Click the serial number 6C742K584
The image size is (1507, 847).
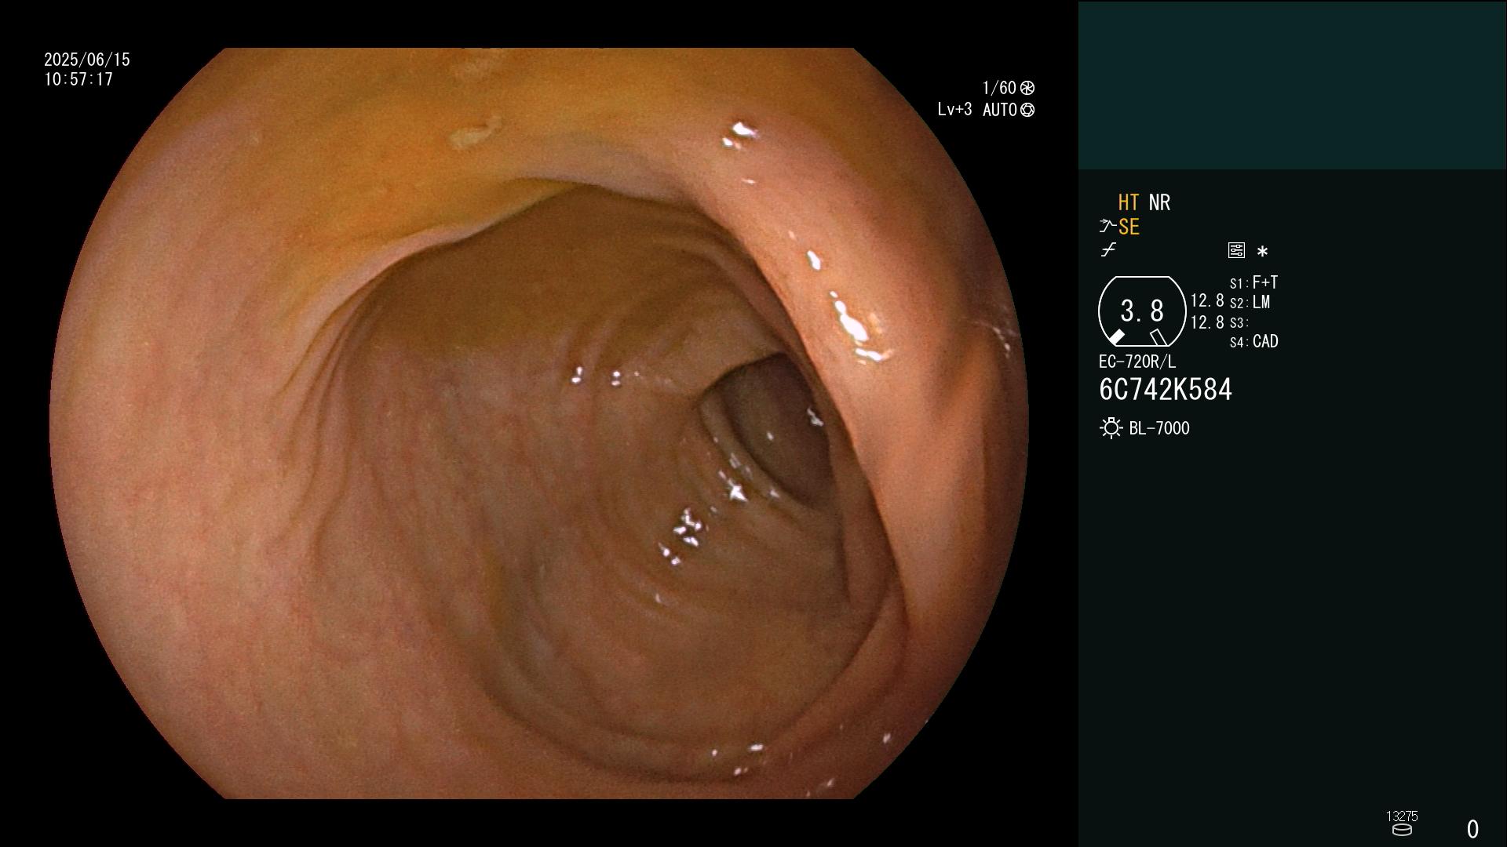(1166, 390)
